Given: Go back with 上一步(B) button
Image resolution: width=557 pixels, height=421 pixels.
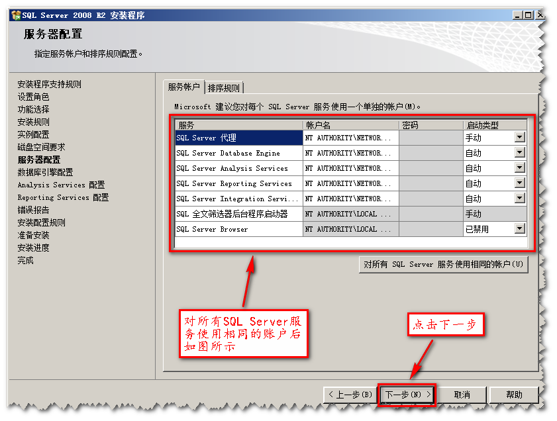Looking at the screenshot, I should pos(350,395).
